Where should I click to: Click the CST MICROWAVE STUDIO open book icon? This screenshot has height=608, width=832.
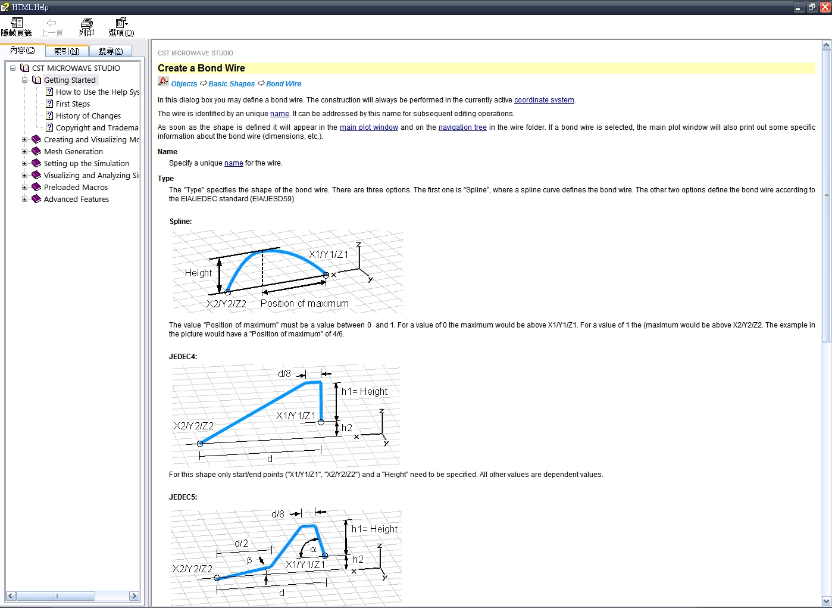click(x=24, y=68)
